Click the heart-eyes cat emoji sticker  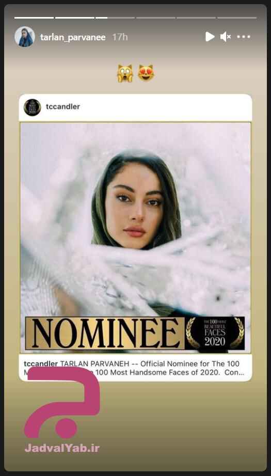146,73
